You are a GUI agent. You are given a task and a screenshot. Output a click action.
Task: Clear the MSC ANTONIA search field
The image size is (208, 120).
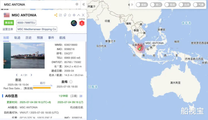(x=77, y=4)
